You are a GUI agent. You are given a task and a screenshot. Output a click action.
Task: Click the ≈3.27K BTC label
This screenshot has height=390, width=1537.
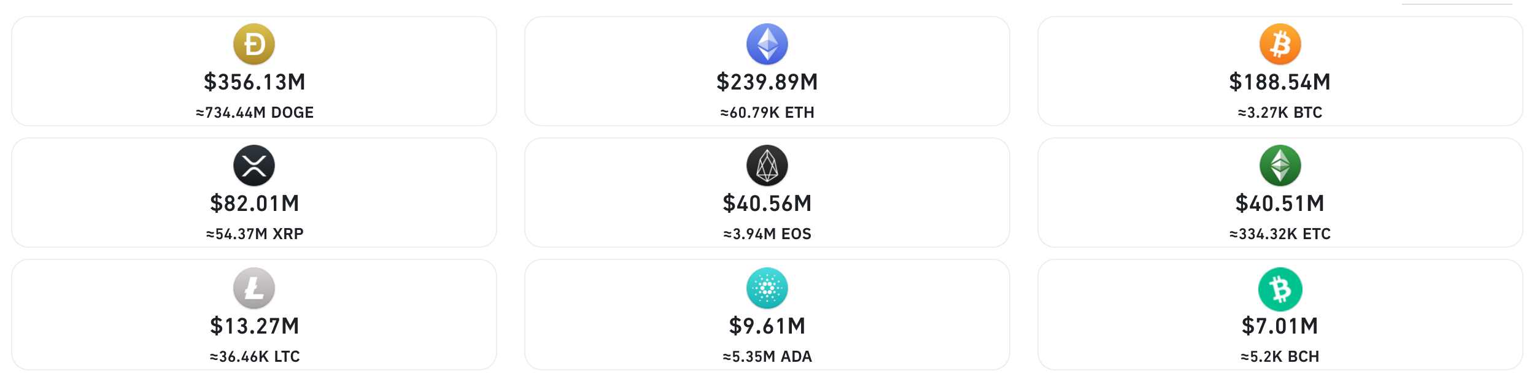pyautogui.click(x=1280, y=113)
